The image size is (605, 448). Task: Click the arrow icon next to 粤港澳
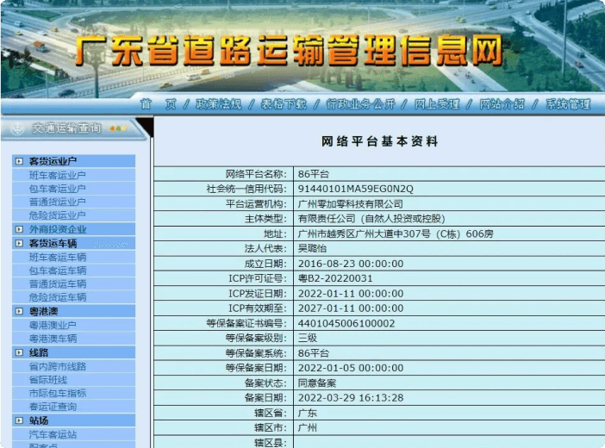[20, 312]
